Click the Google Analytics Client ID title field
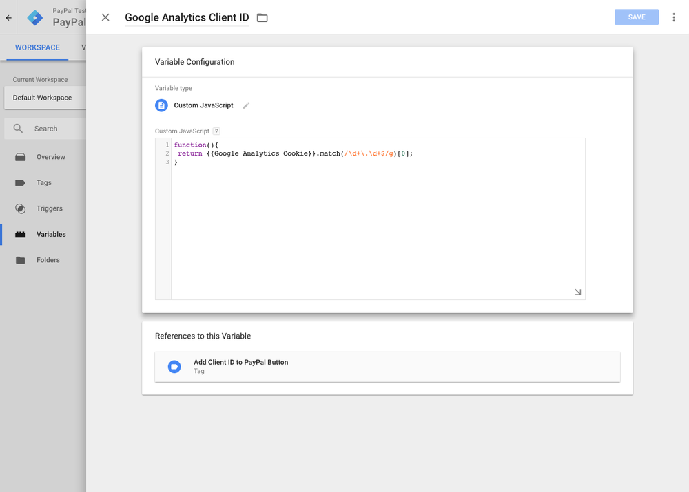Image resolution: width=689 pixels, height=492 pixels. 187,18
